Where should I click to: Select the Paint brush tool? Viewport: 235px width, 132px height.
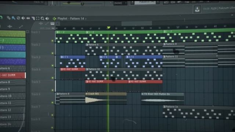(x=14, y=18)
